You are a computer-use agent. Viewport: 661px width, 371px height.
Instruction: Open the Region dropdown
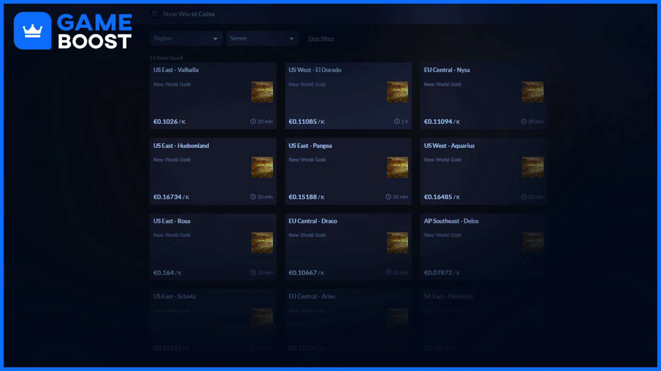[186, 38]
